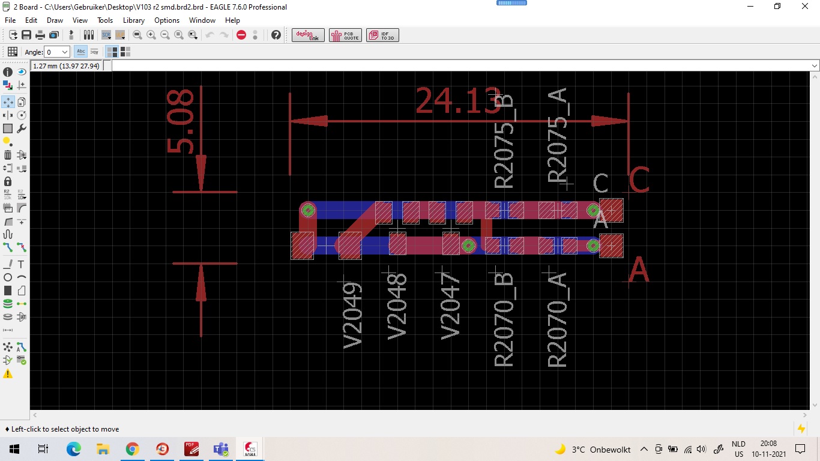The image size is (820, 461).
Task: Select the Polygon tool
Action: click(x=22, y=291)
